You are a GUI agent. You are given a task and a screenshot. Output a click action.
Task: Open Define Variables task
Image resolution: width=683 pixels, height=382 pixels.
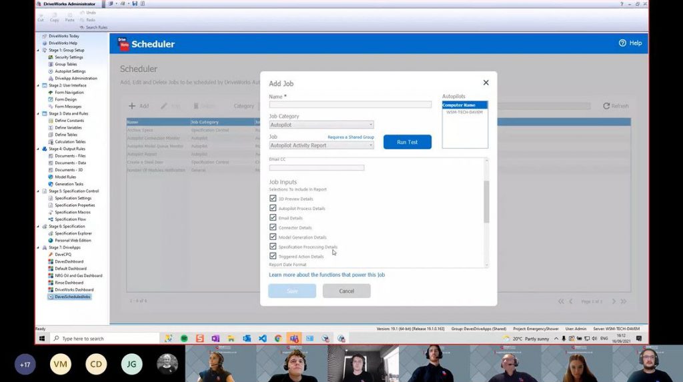click(x=68, y=127)
